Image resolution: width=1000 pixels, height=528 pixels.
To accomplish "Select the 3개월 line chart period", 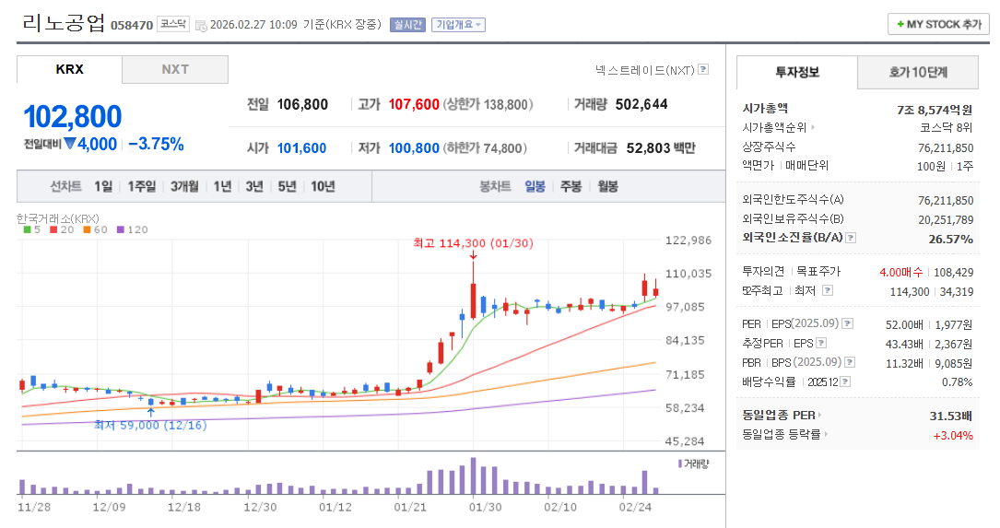I will tap(184, 186).
